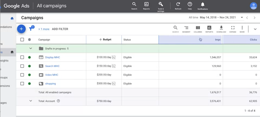Sort by the Status column header
Viewport: 260px width, 117px height.
(127, 40)
